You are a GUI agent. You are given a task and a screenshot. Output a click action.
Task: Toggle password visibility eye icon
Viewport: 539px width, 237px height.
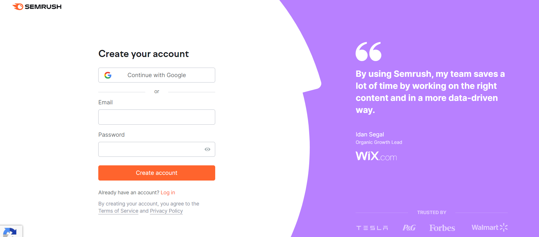(207, 149)
